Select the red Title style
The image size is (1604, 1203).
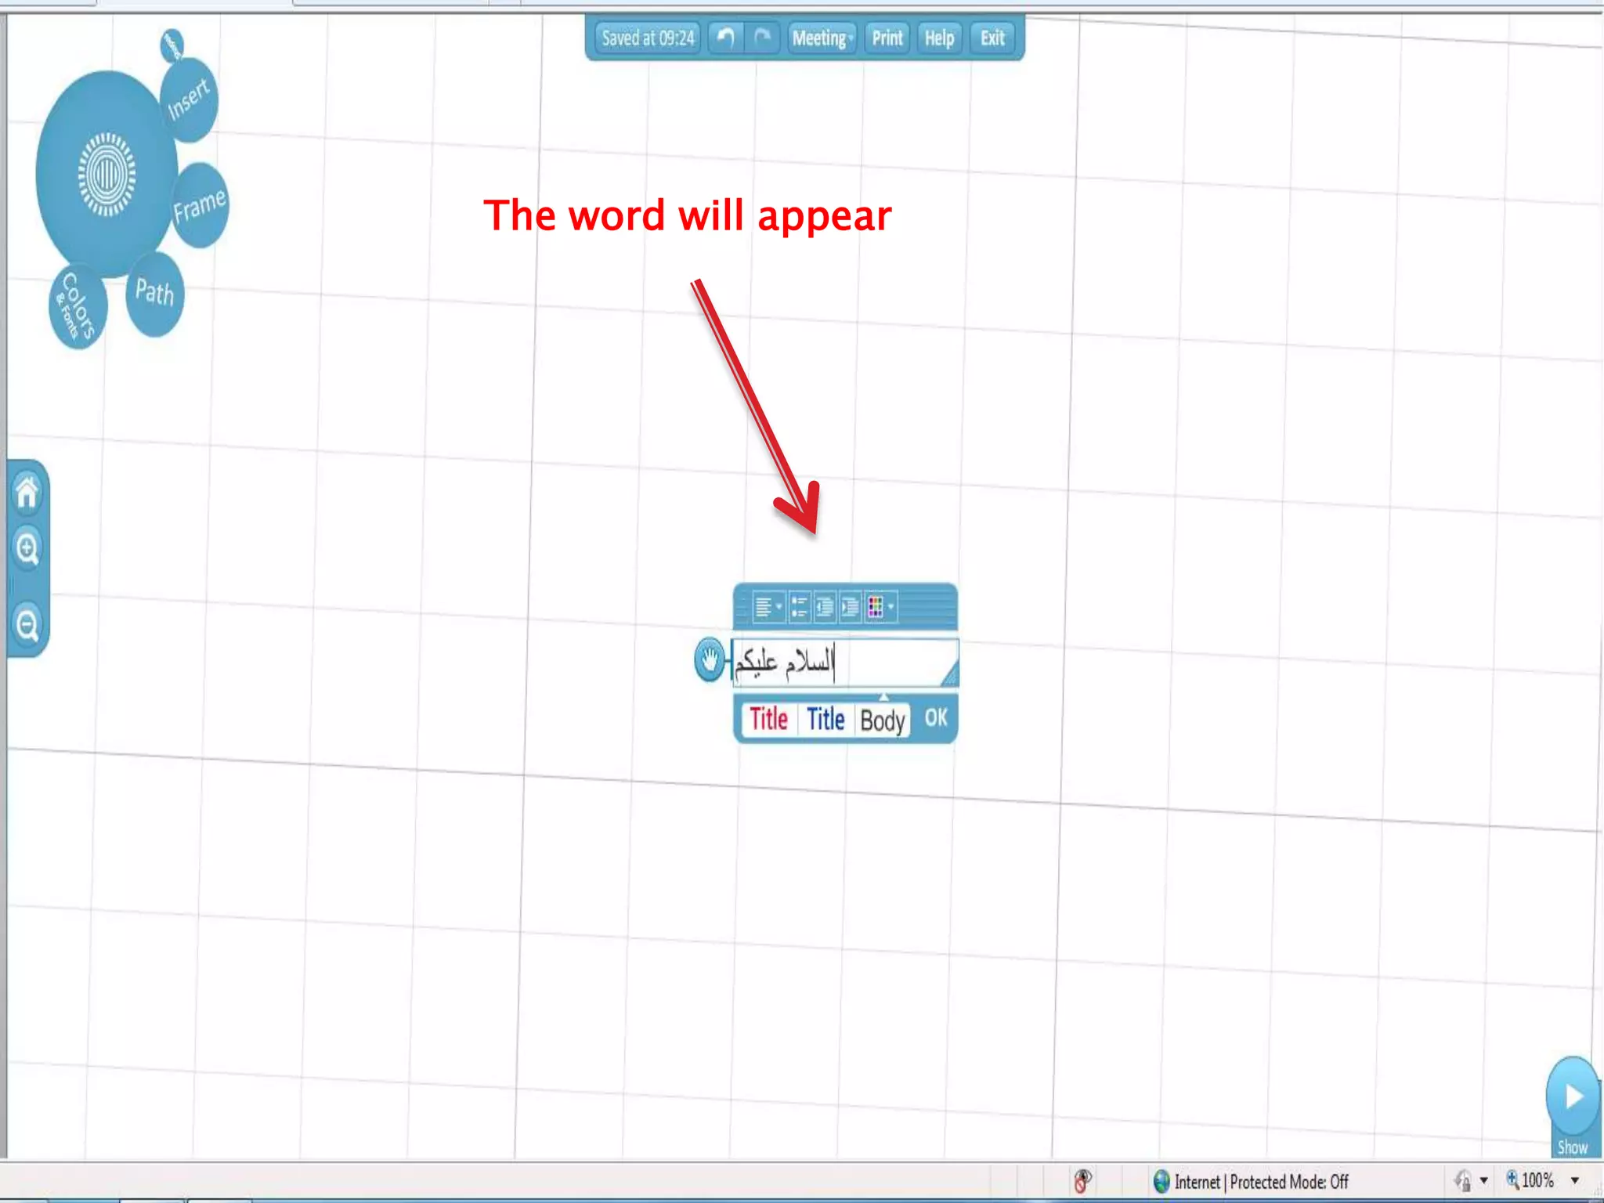[x=768, y=719]
